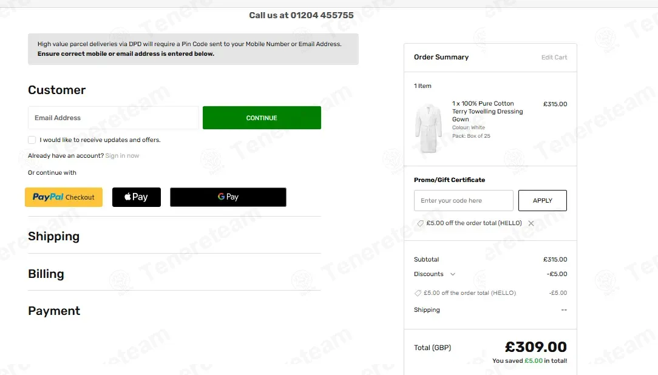Screen dimensions: 658x375
Task: Follow the Sign in now link
Action: coord(121,155)
